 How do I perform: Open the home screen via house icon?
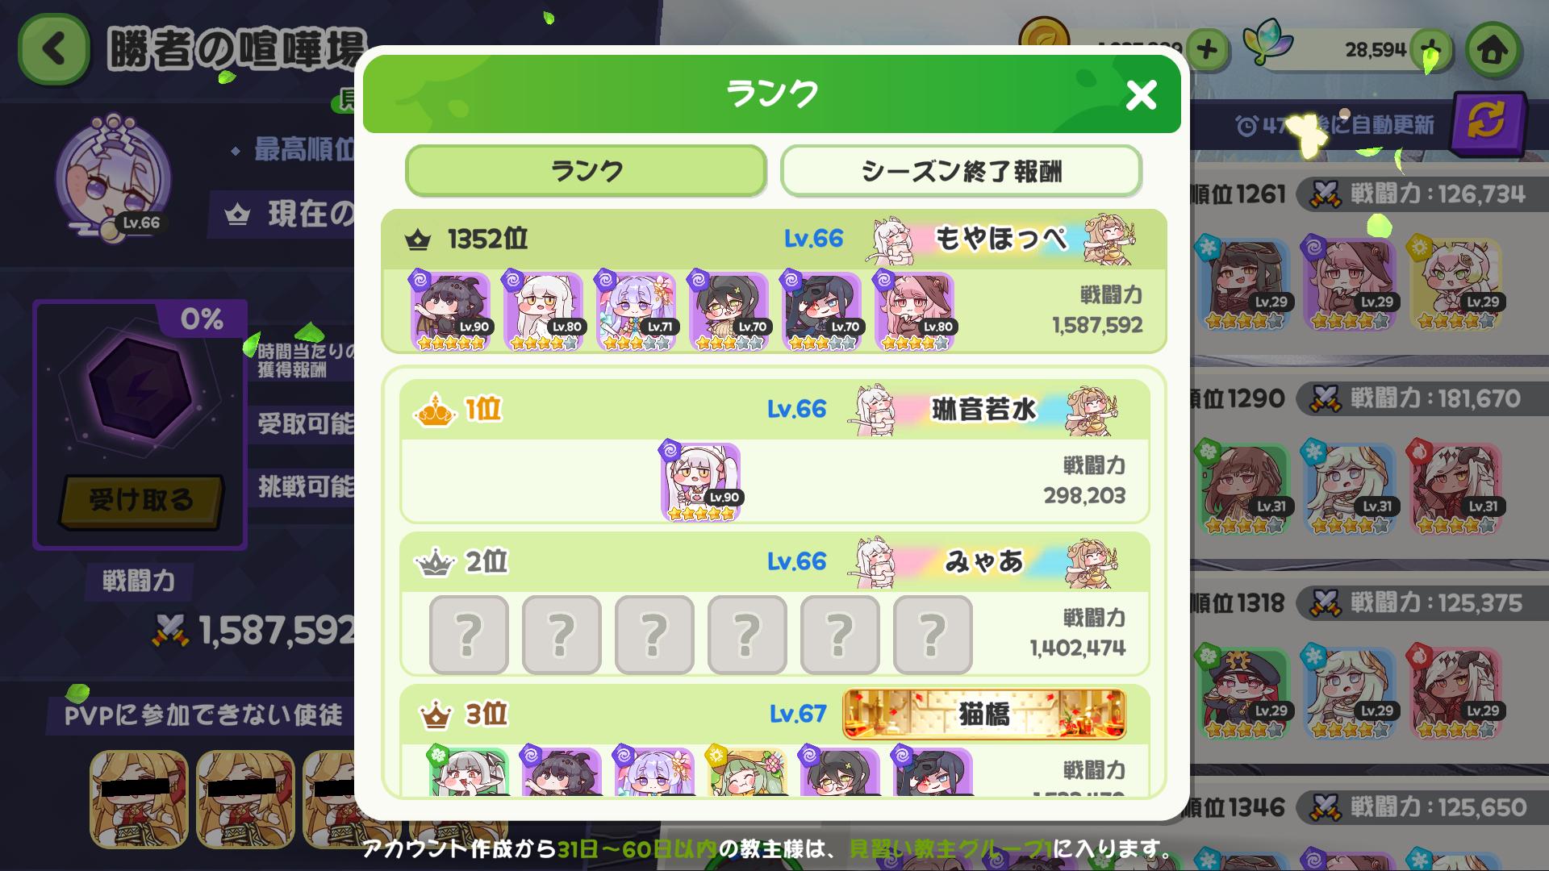pos(1493,50)
